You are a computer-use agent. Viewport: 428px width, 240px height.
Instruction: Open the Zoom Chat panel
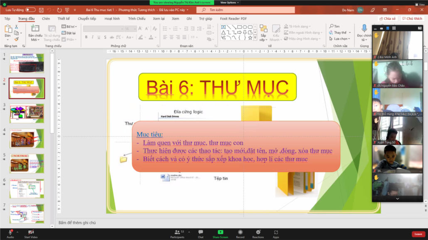pyautogui.click(x=201, y=234)
